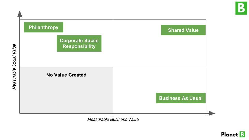Select the Measurable Business Value axis label
This screenshot has height=140, width=249.
(x=113, y=120)
